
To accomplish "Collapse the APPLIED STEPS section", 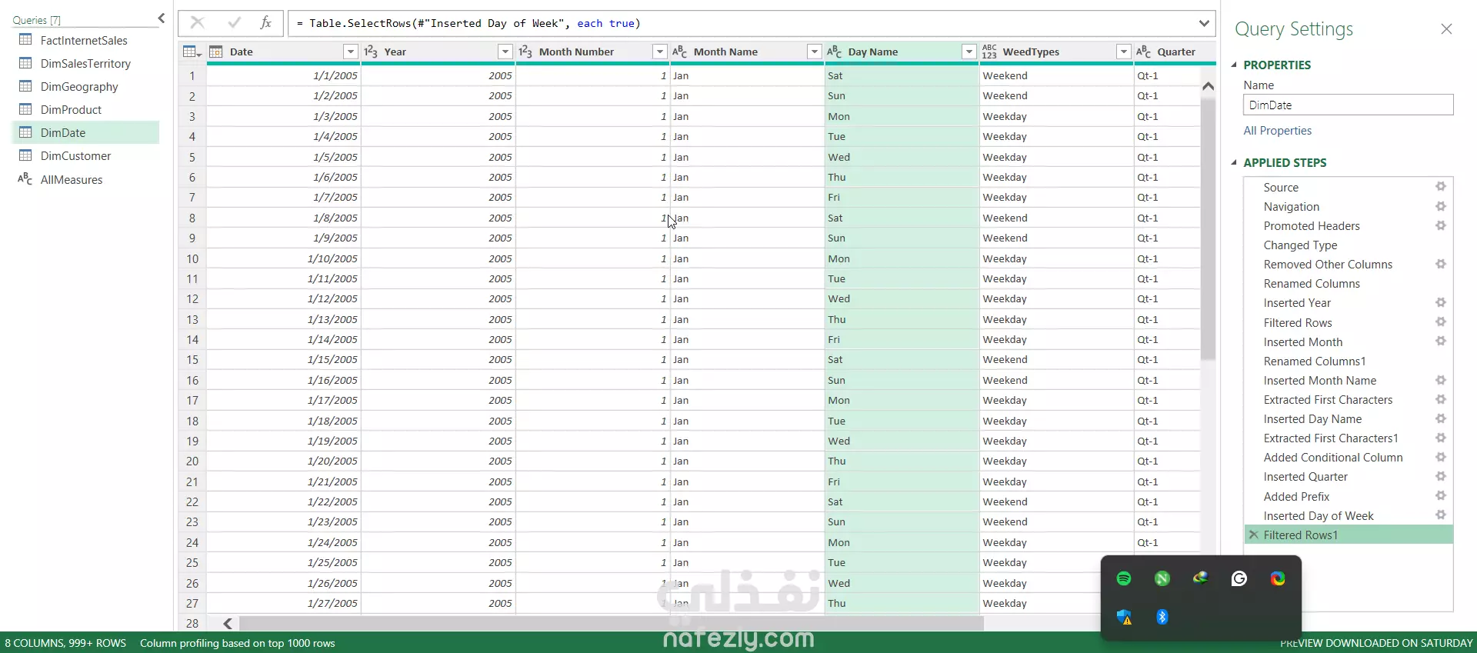I will [1234, 162].
